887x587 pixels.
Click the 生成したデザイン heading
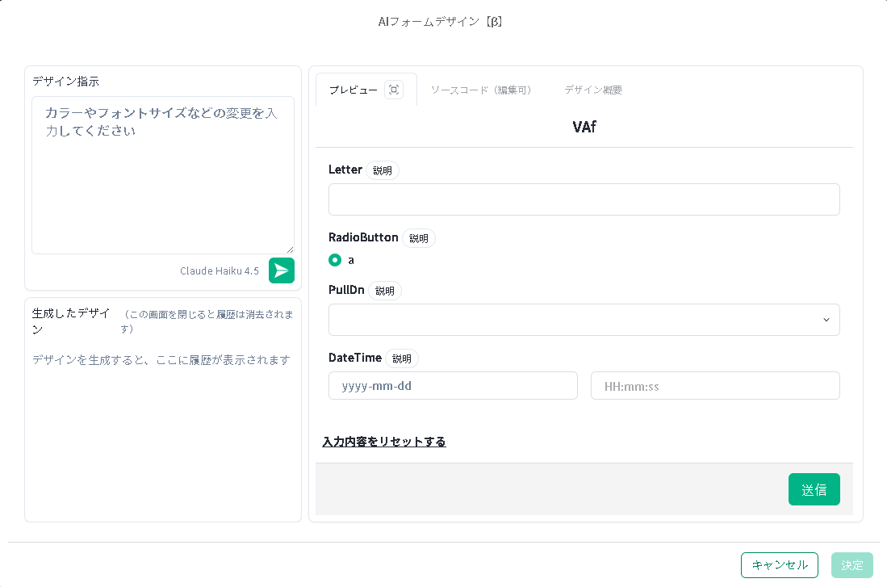[71, 321]
